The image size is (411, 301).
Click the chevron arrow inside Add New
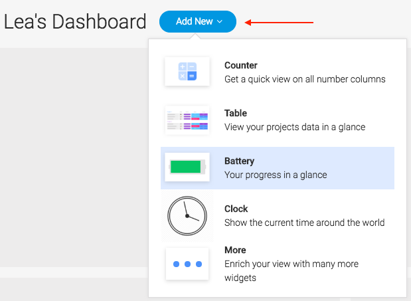(x=220, y=21)
